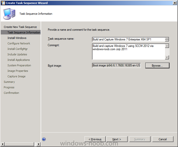Select the Image Properties step
The width and height of the screenshot is (178, 147).
coord(18,71)
